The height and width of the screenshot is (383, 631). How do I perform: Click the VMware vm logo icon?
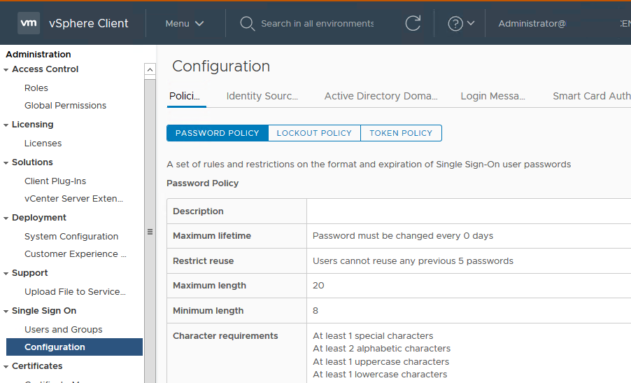29,23
